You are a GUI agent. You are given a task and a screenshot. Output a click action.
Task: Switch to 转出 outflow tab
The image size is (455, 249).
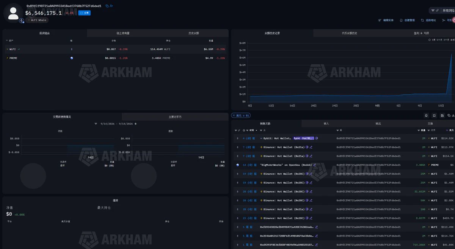[378, 124]
